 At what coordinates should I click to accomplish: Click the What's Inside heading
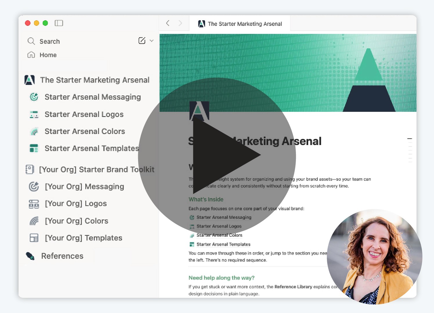click(x=206, y=199)
